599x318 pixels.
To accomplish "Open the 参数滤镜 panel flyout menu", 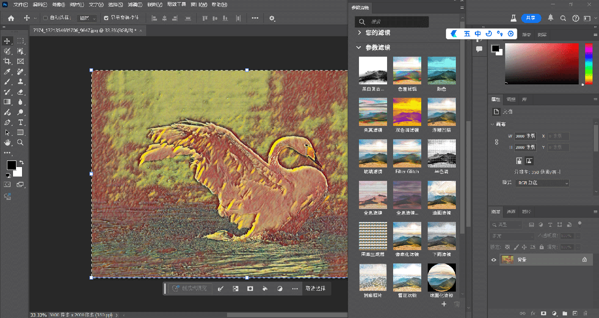I will (x=461, y=8).
